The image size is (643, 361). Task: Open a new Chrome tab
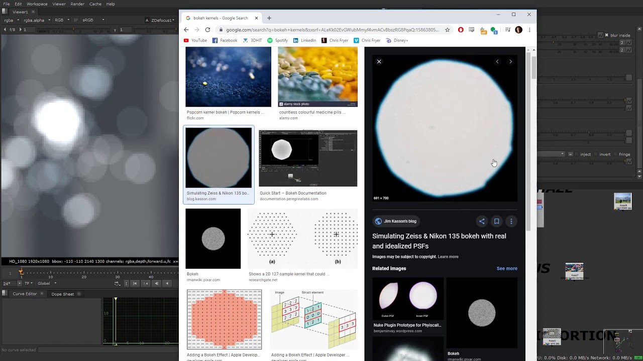coord(269,18)
